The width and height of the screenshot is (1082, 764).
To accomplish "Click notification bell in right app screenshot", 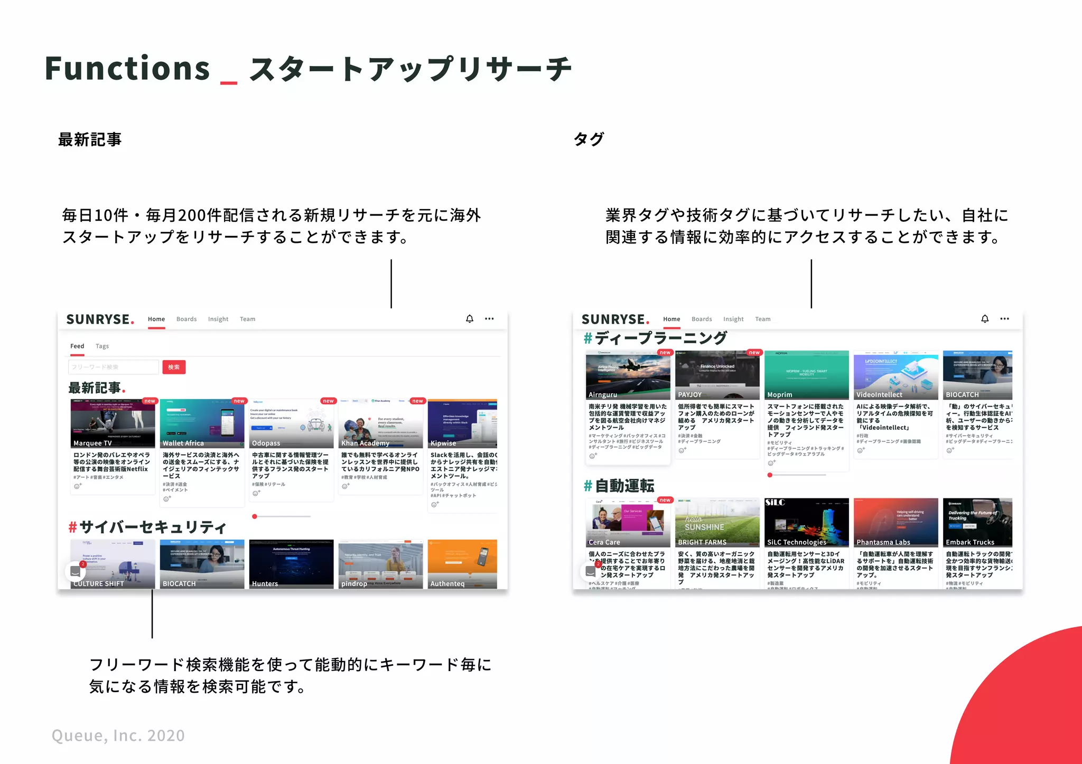I will coord(984,319).
